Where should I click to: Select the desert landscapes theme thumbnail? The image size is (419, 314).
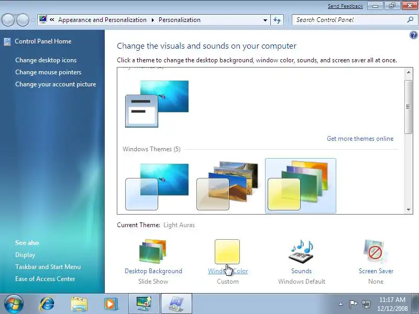pos(228,186)
